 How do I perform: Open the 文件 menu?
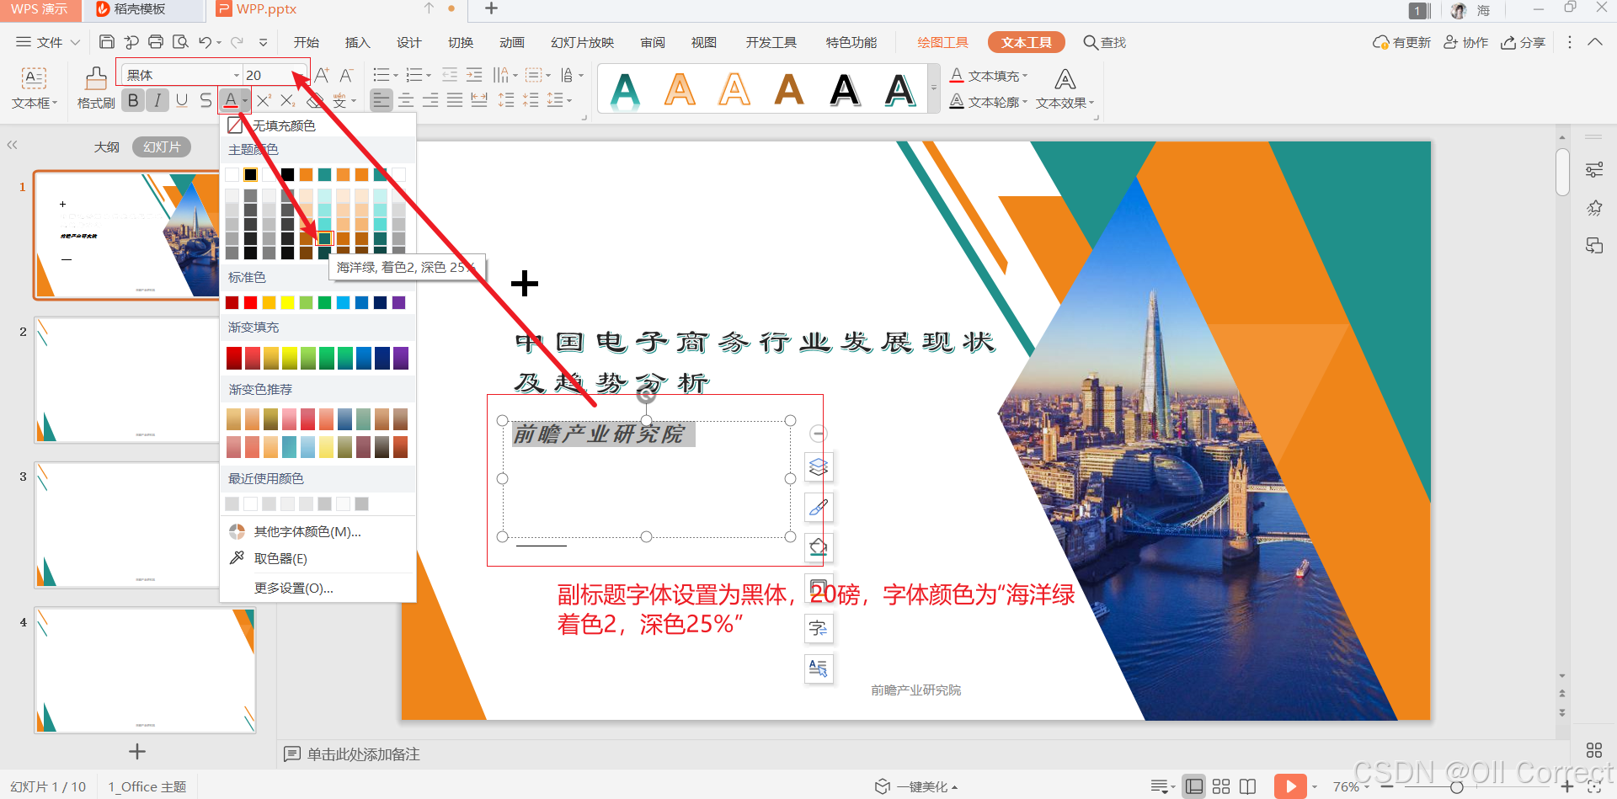49,42
